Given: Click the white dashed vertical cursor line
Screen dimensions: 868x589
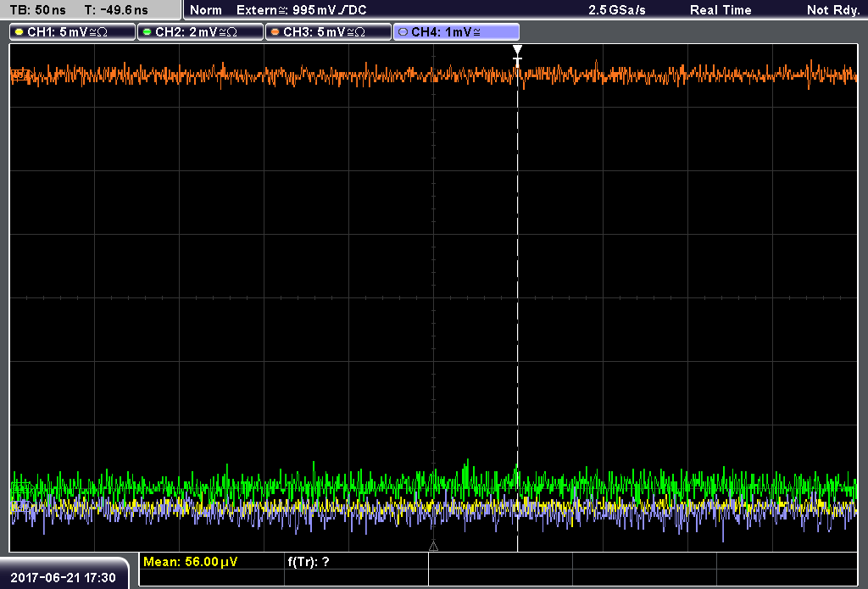Looking at the screenshot, I should (x=518, y=304).
